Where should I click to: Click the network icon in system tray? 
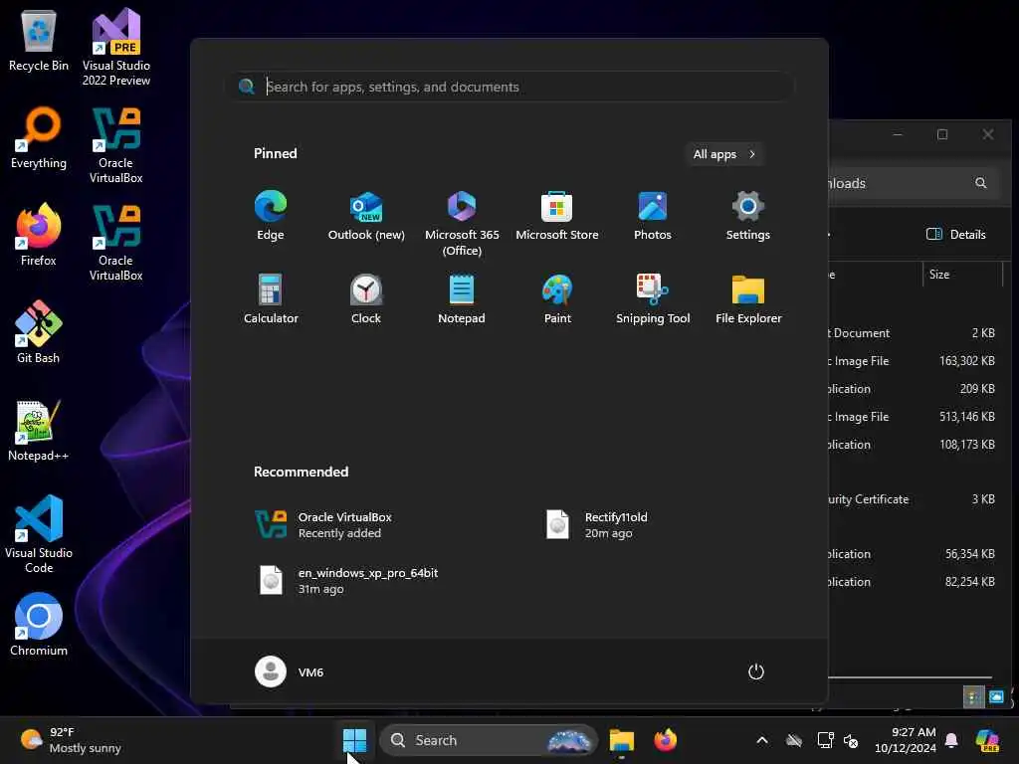click(x=825, y=740)
